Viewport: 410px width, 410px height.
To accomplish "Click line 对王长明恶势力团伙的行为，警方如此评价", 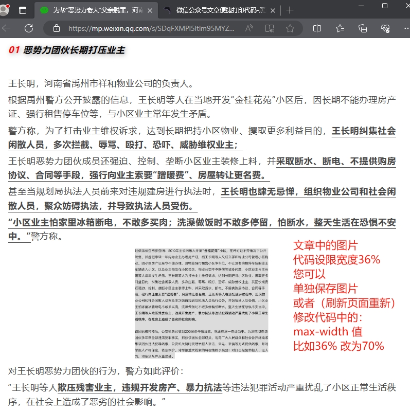I will pos(96,371).
